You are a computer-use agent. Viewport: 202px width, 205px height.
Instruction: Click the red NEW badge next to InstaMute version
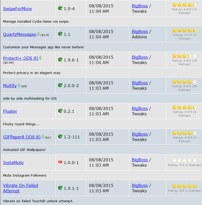coord(60,162)
